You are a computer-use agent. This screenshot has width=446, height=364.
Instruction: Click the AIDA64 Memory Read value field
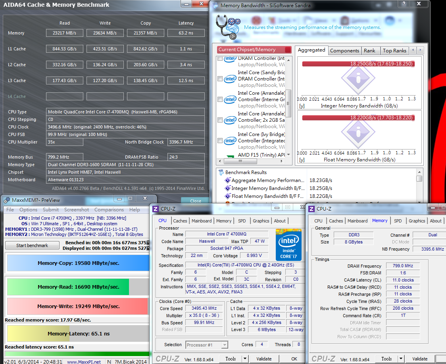pyautogui.click(x=65, y=33)
